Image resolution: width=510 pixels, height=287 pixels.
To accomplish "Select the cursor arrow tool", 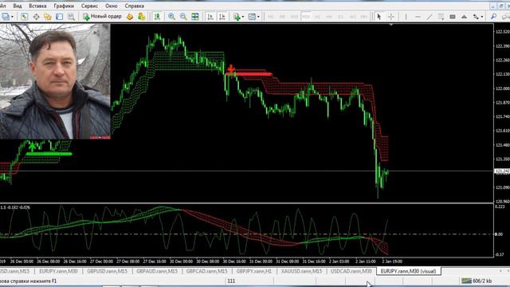I will 379,17.
